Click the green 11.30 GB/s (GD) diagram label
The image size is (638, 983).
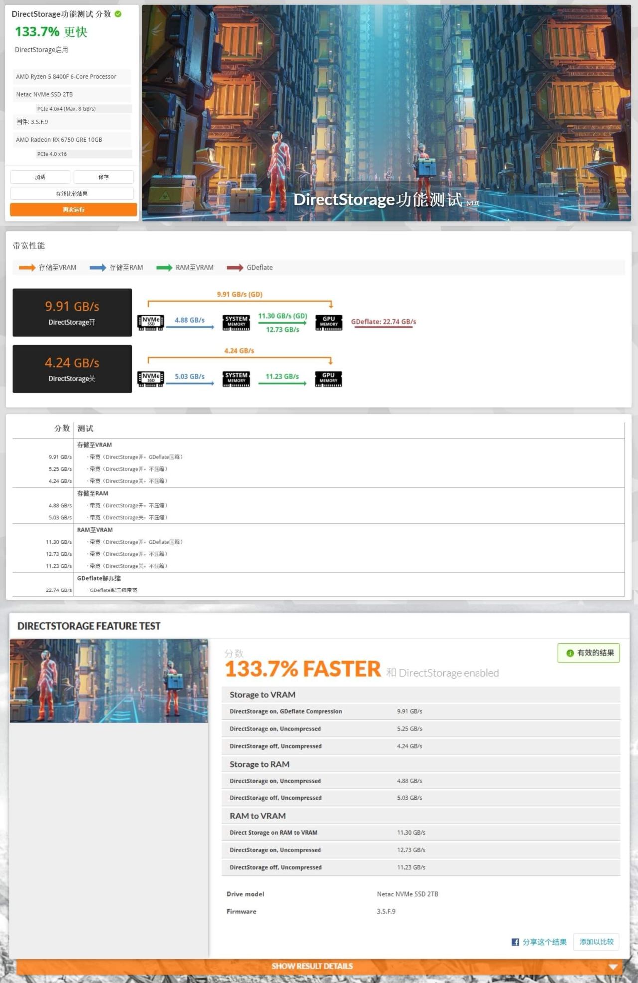tap(283, 316)
